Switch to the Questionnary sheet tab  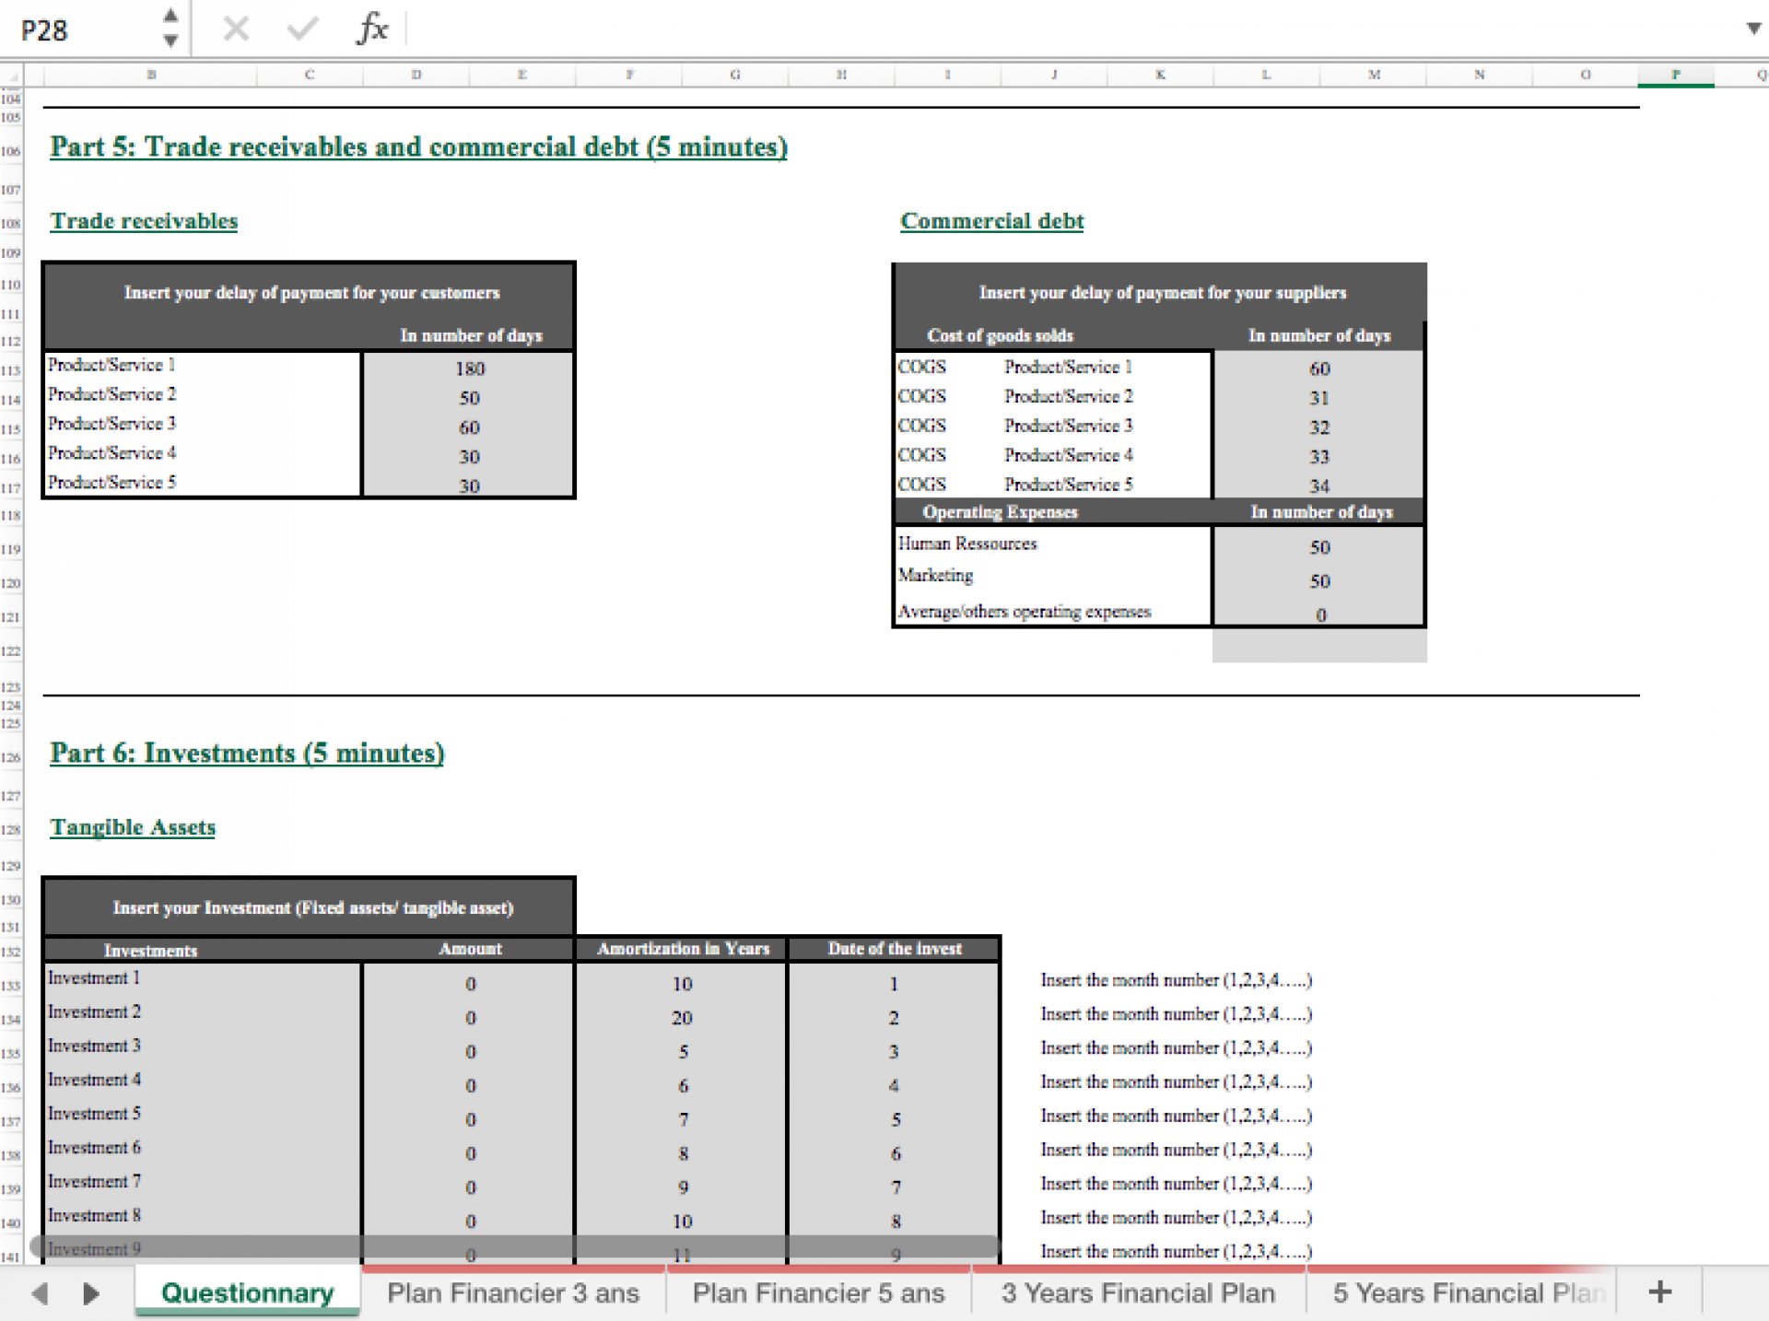pyautogui.click(x=247, y=1292)
